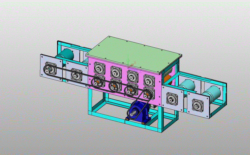This screenshot has height=155, width=250.
Task: Select the green top cover plate
Action: (x=134, y=54)
